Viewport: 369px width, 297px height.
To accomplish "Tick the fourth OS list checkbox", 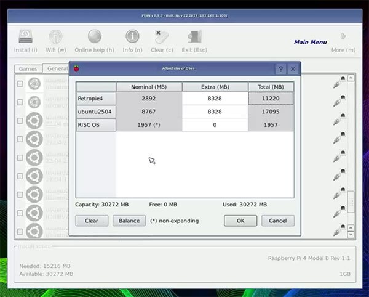I will coord(20,139).
